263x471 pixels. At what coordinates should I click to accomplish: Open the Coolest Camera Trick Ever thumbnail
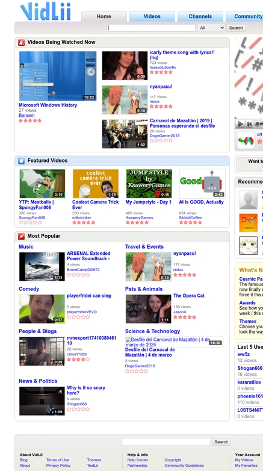[x=96, y=184]
